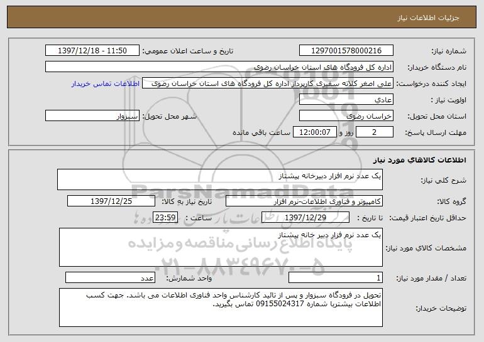Click the unit of measure field عدد
Viewport: 484px width, 342px height.
[110, 277]
